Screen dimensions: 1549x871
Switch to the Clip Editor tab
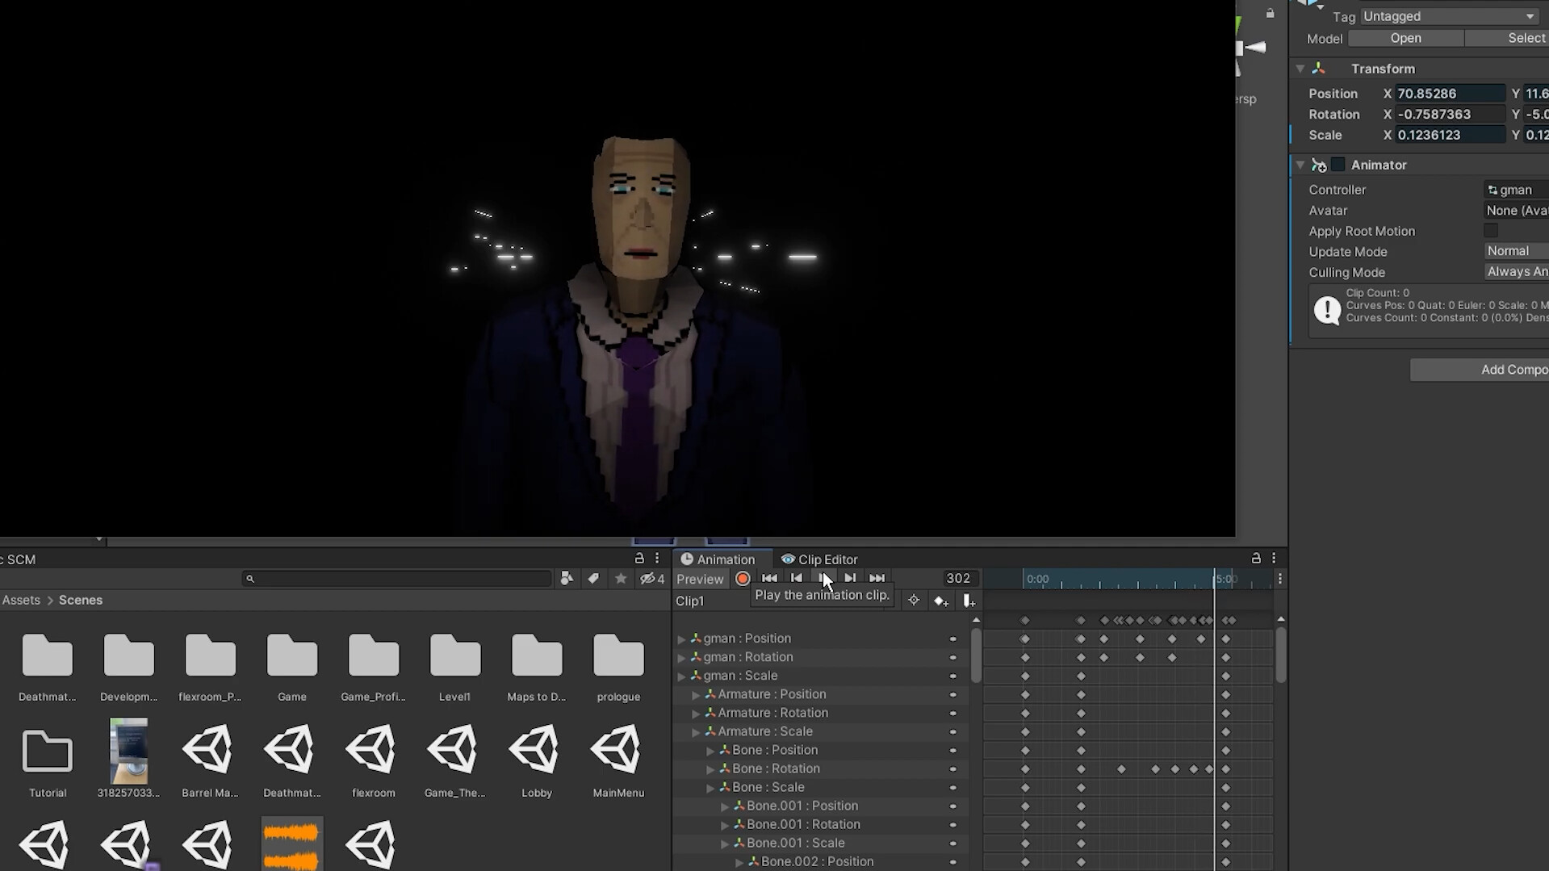(x=827, y=559)
